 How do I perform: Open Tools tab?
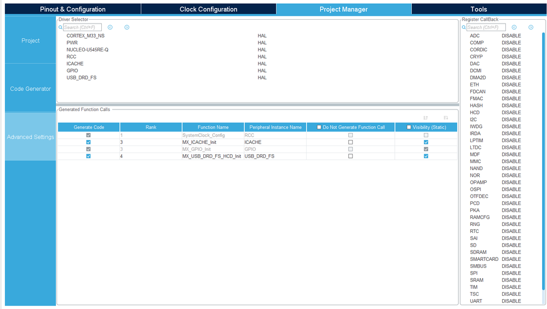tap(479, 9)
